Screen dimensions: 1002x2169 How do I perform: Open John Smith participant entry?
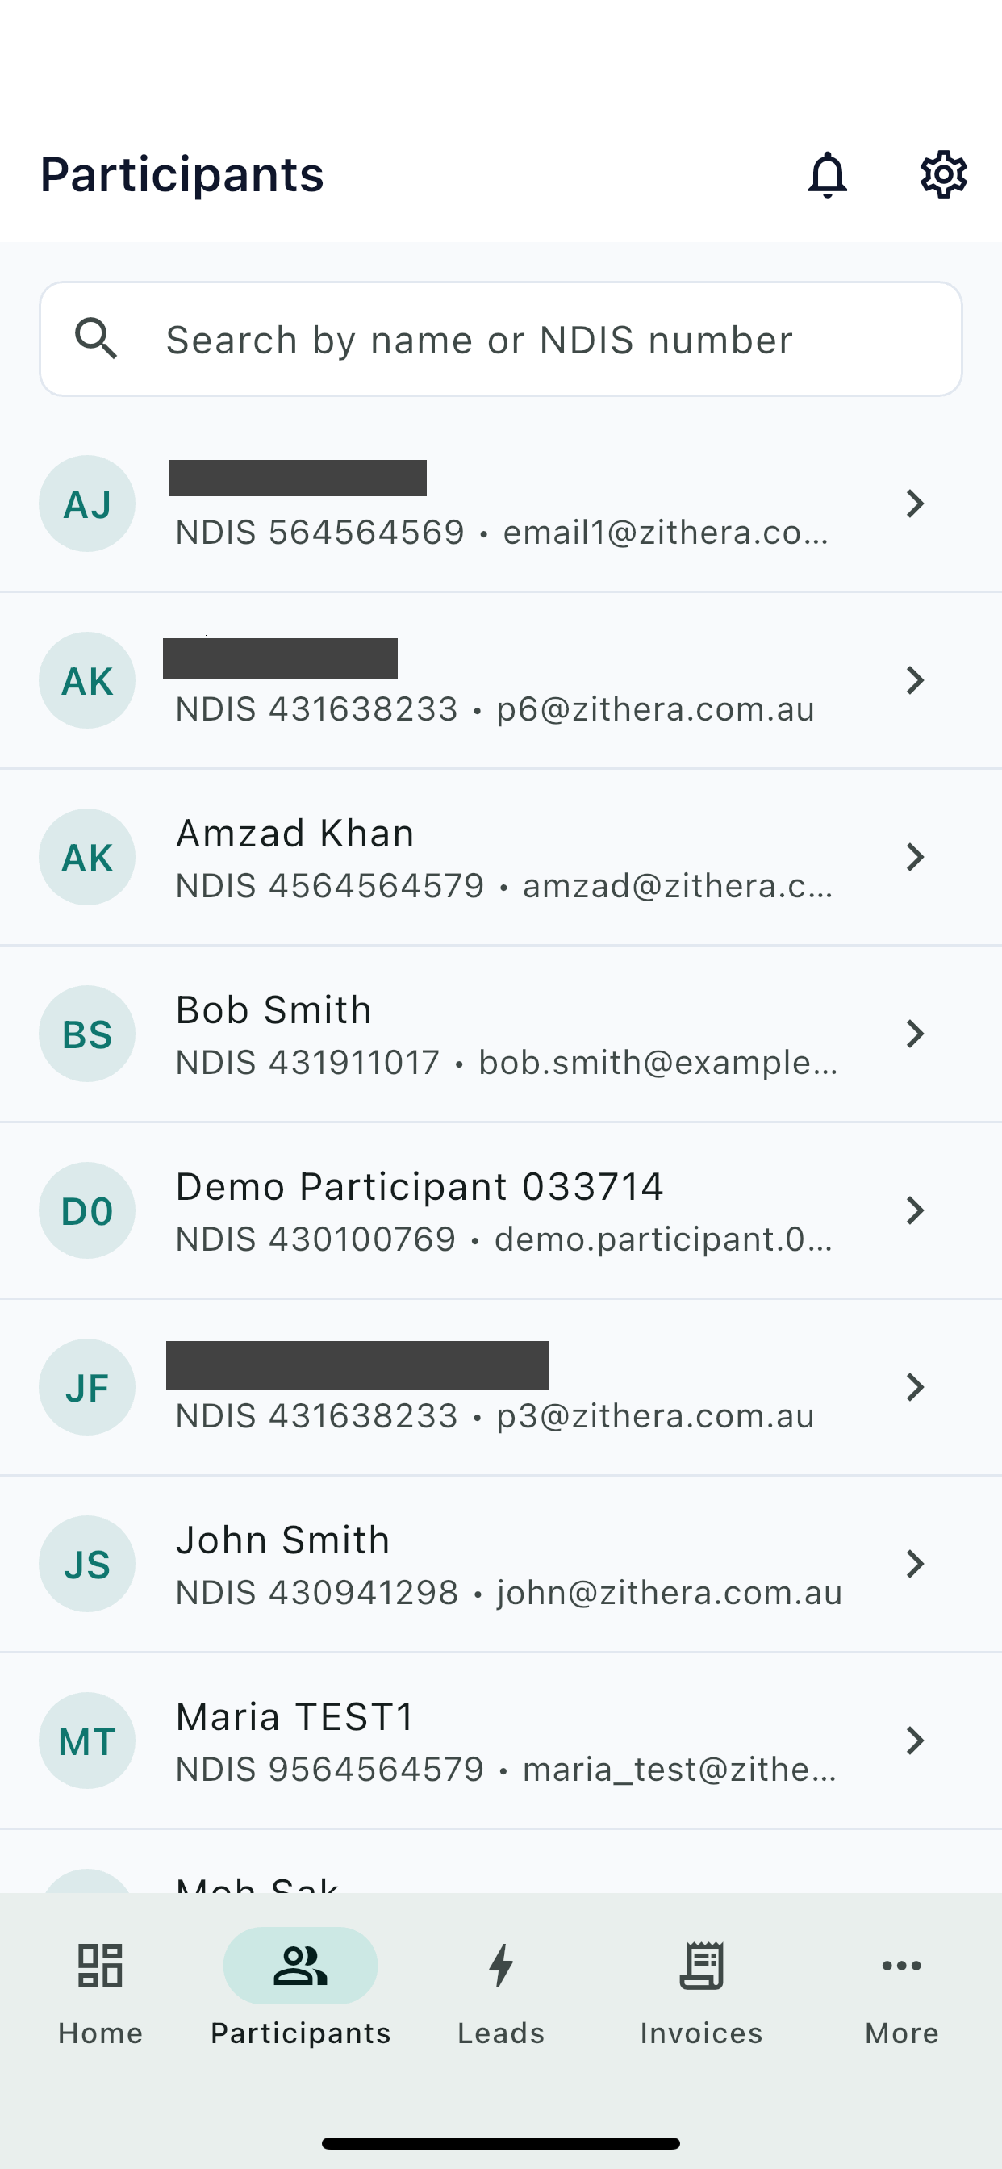click(x=501, y=1565)
